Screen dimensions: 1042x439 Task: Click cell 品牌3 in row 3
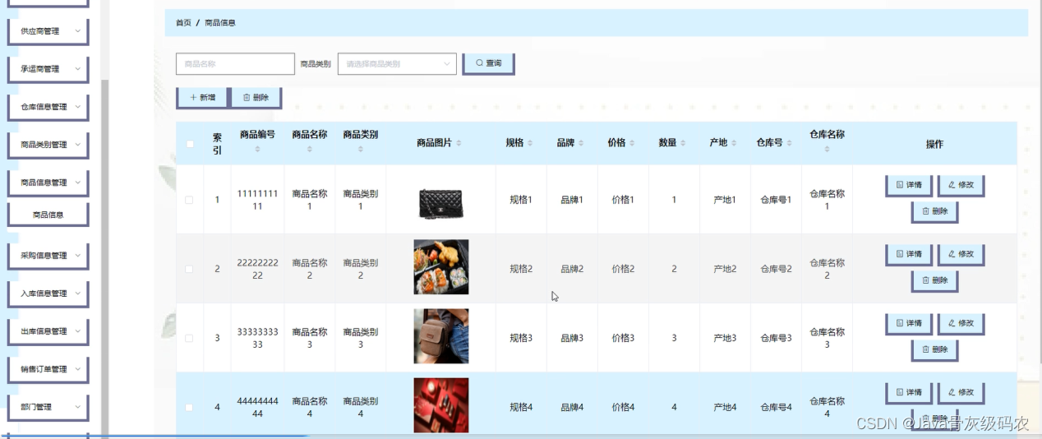572,338
